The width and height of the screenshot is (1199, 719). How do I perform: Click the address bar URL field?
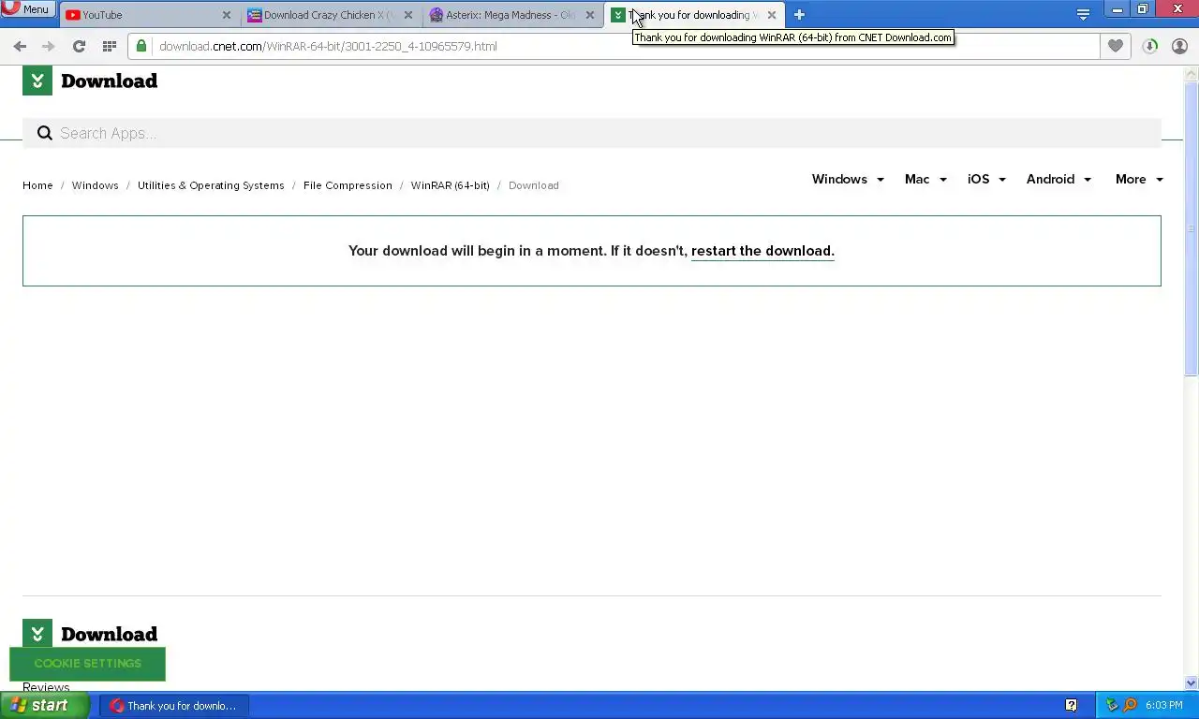614,46
